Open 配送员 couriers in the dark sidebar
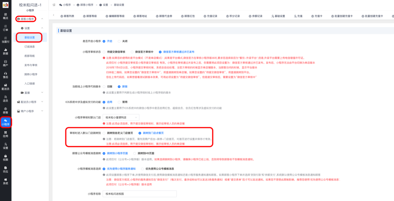 5,87
